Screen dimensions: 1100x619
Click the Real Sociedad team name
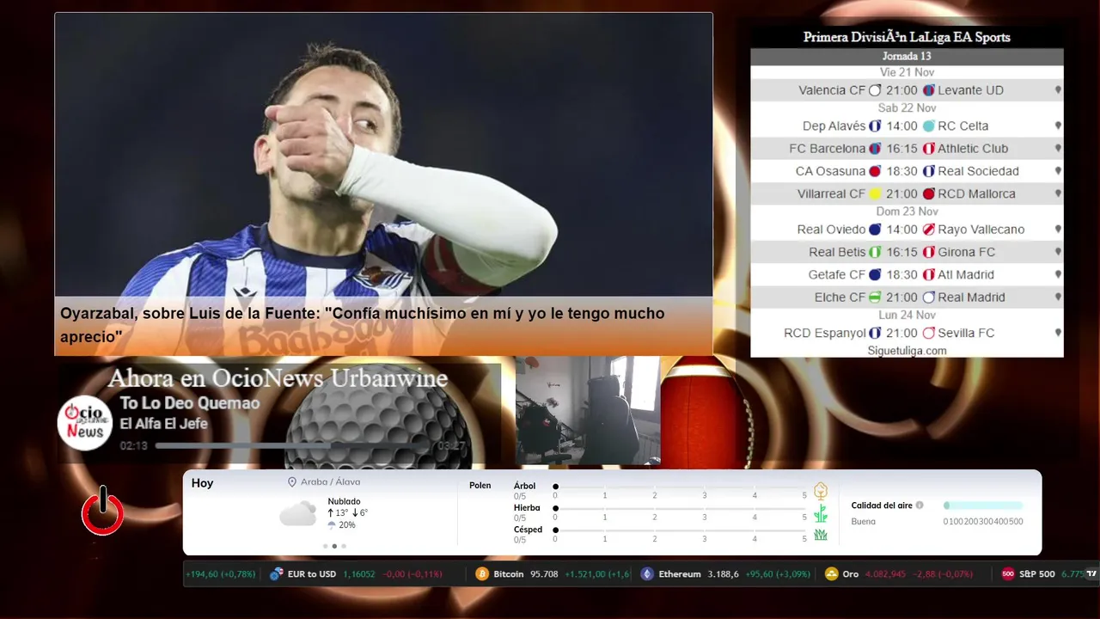click(x=978, y=171)
